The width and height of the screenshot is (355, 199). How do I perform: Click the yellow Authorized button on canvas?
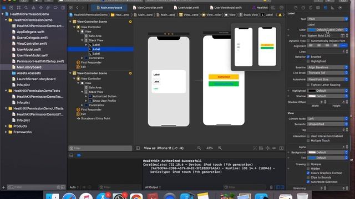point(224,77)
